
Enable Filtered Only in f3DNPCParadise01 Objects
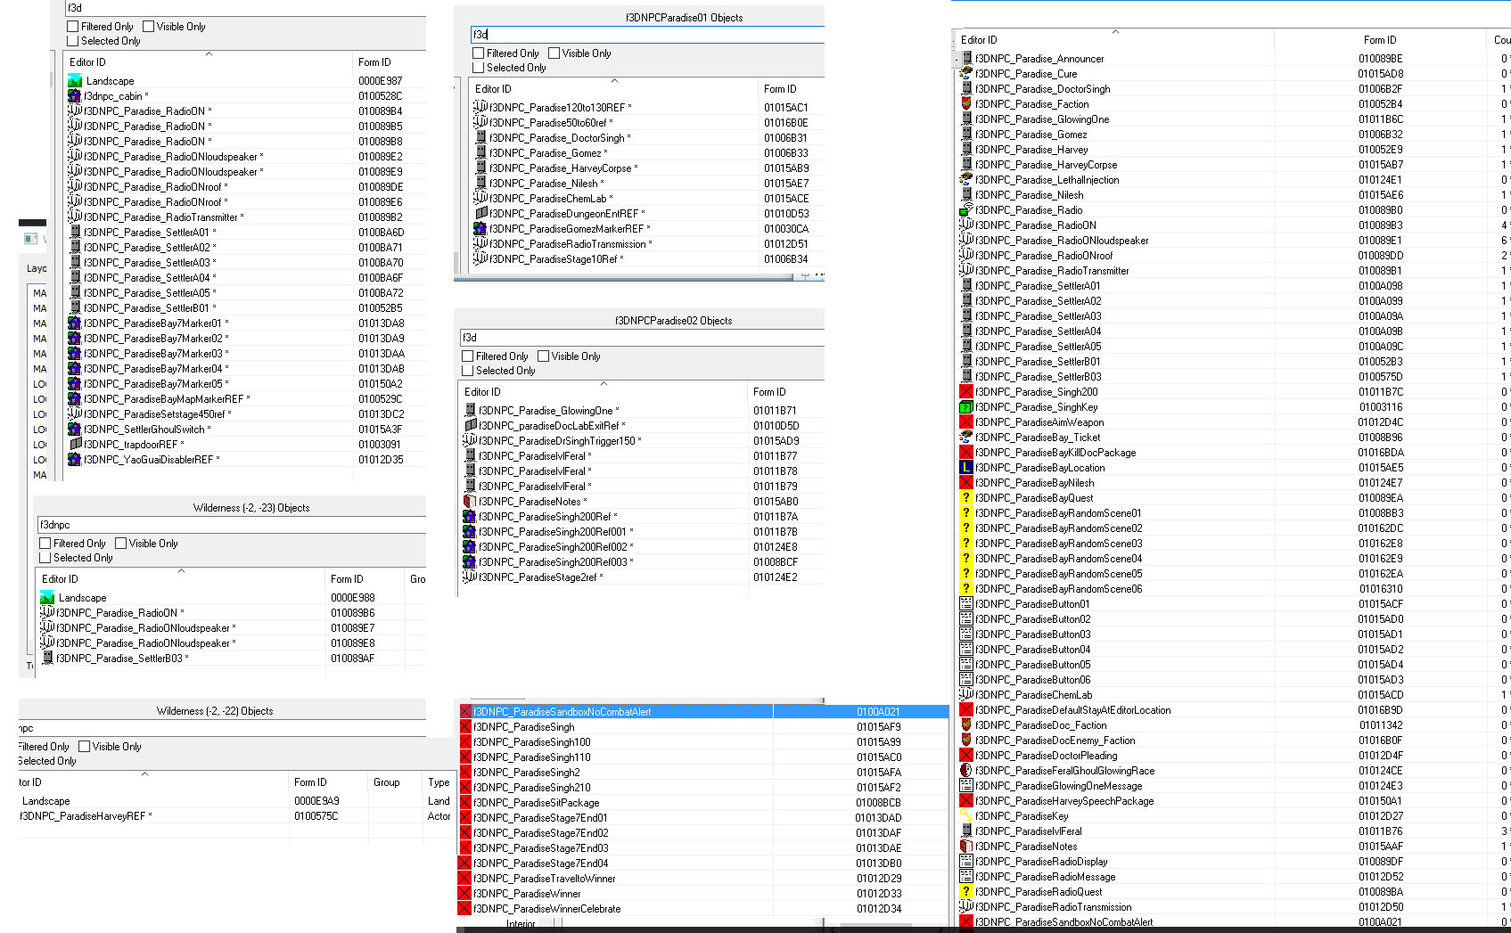[479, 53]
